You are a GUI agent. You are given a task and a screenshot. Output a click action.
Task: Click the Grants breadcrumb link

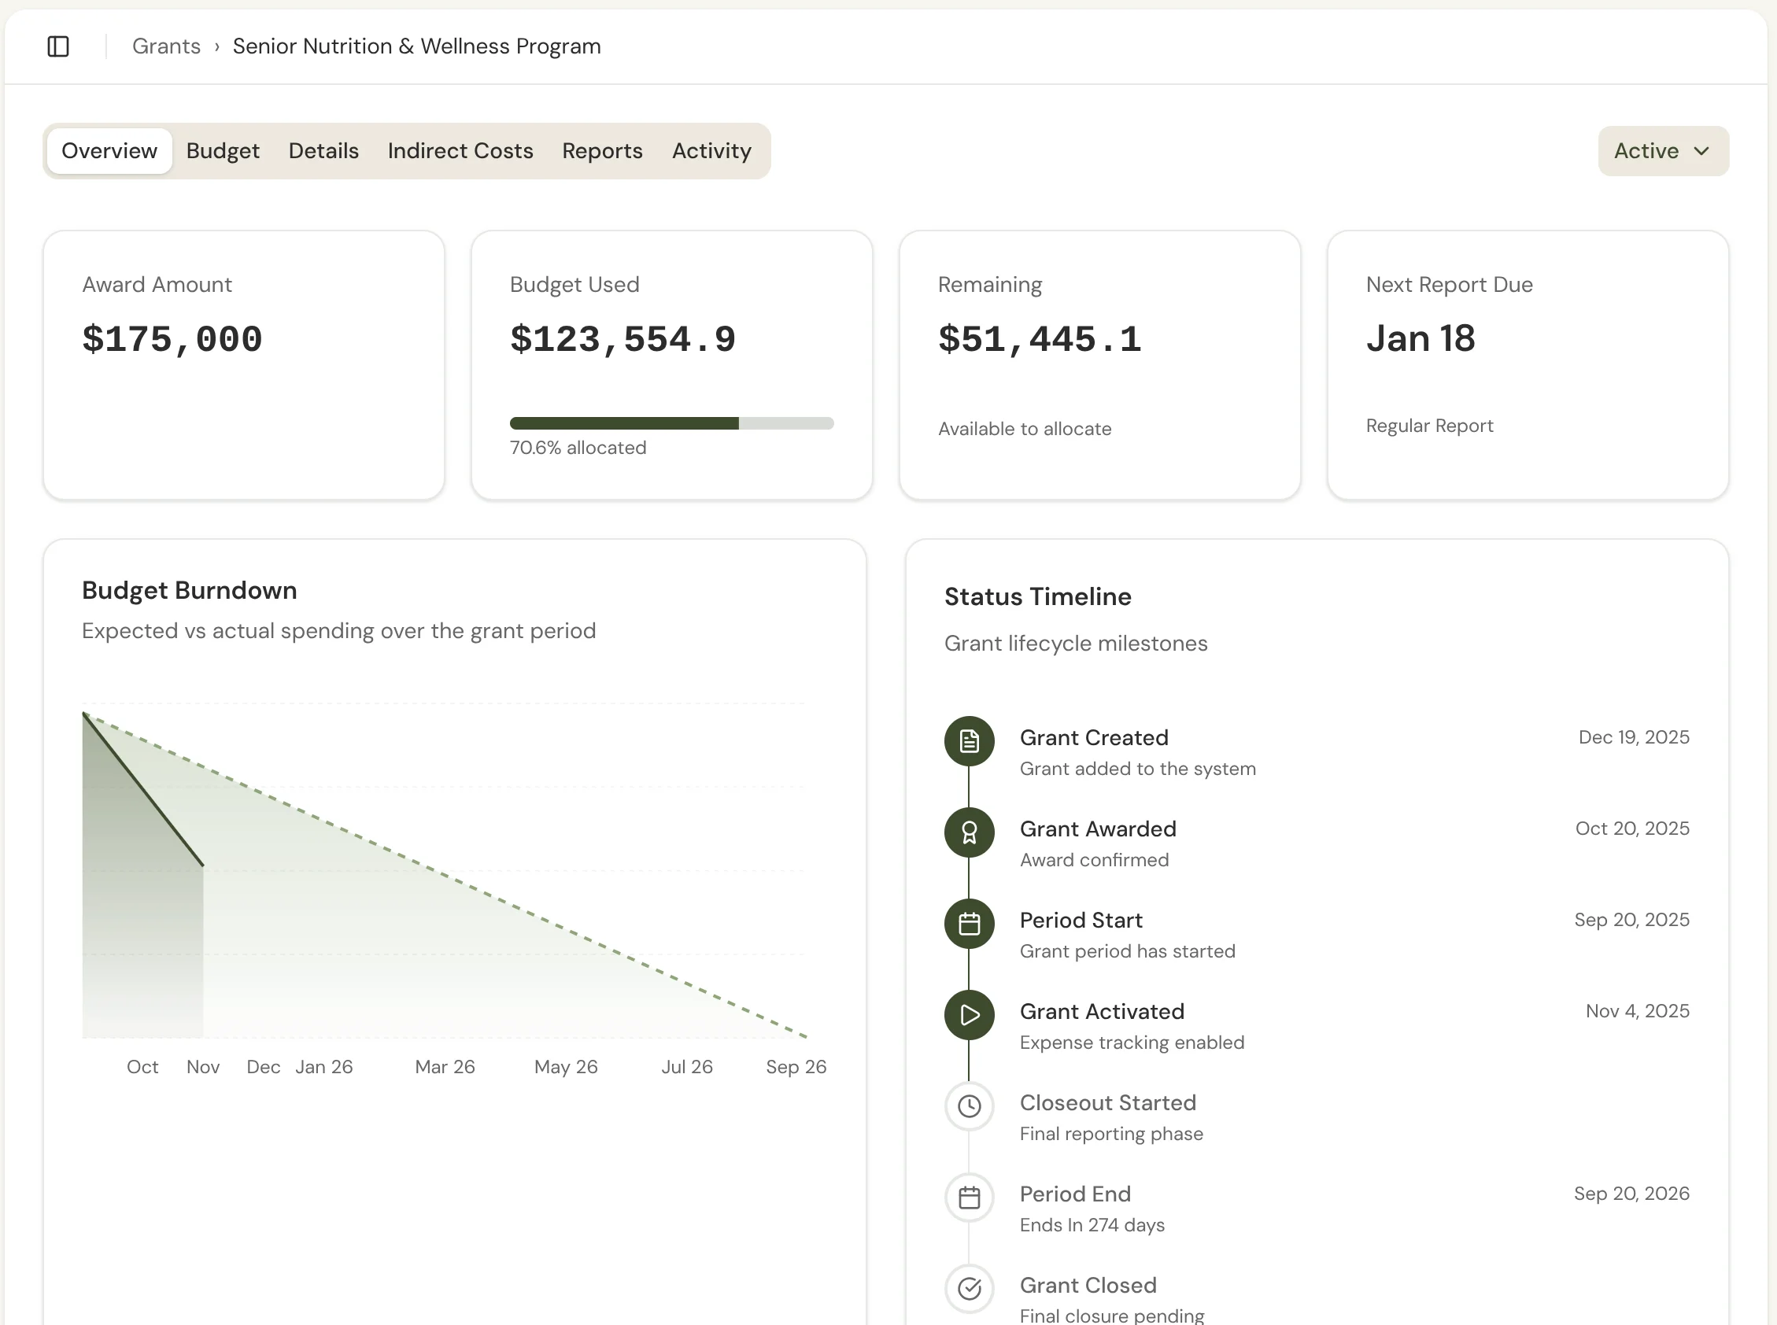(166, 46)
